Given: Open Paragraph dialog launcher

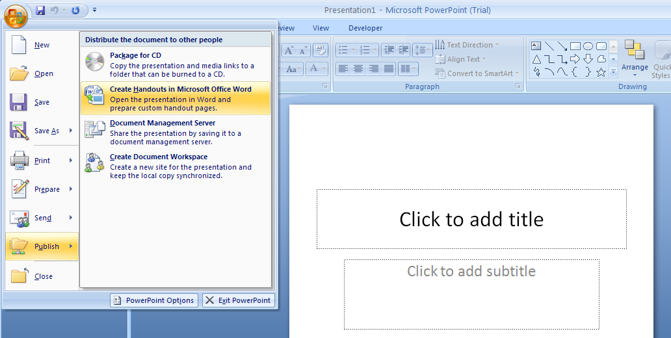Looking at the screenshot, I should coord(518,86).
